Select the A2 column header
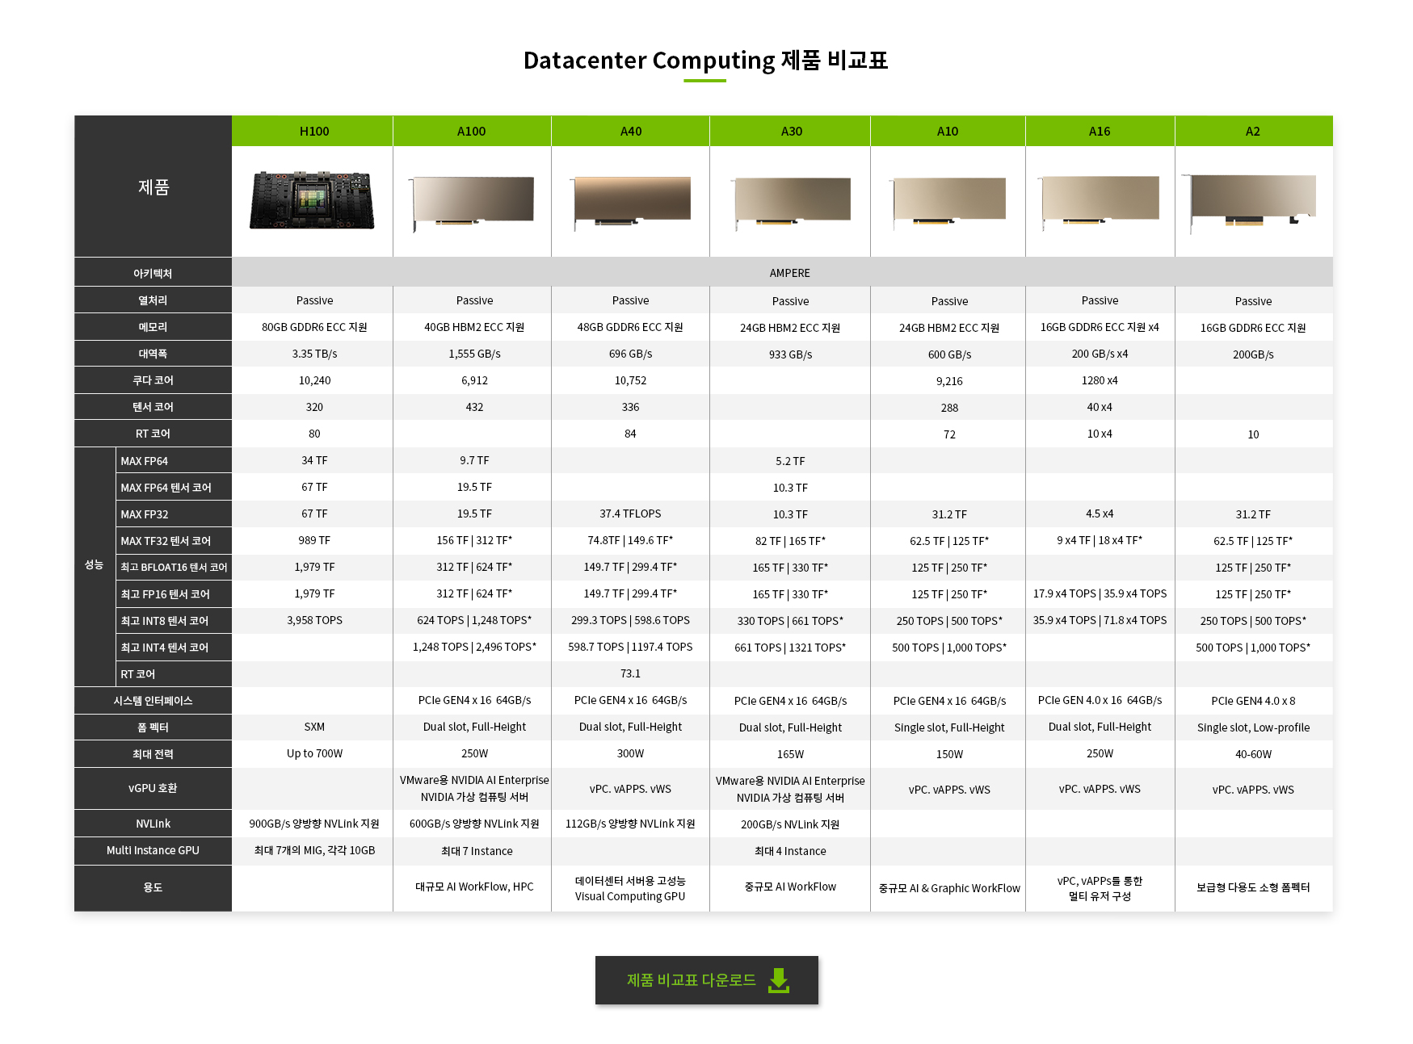 (1253, 131)
